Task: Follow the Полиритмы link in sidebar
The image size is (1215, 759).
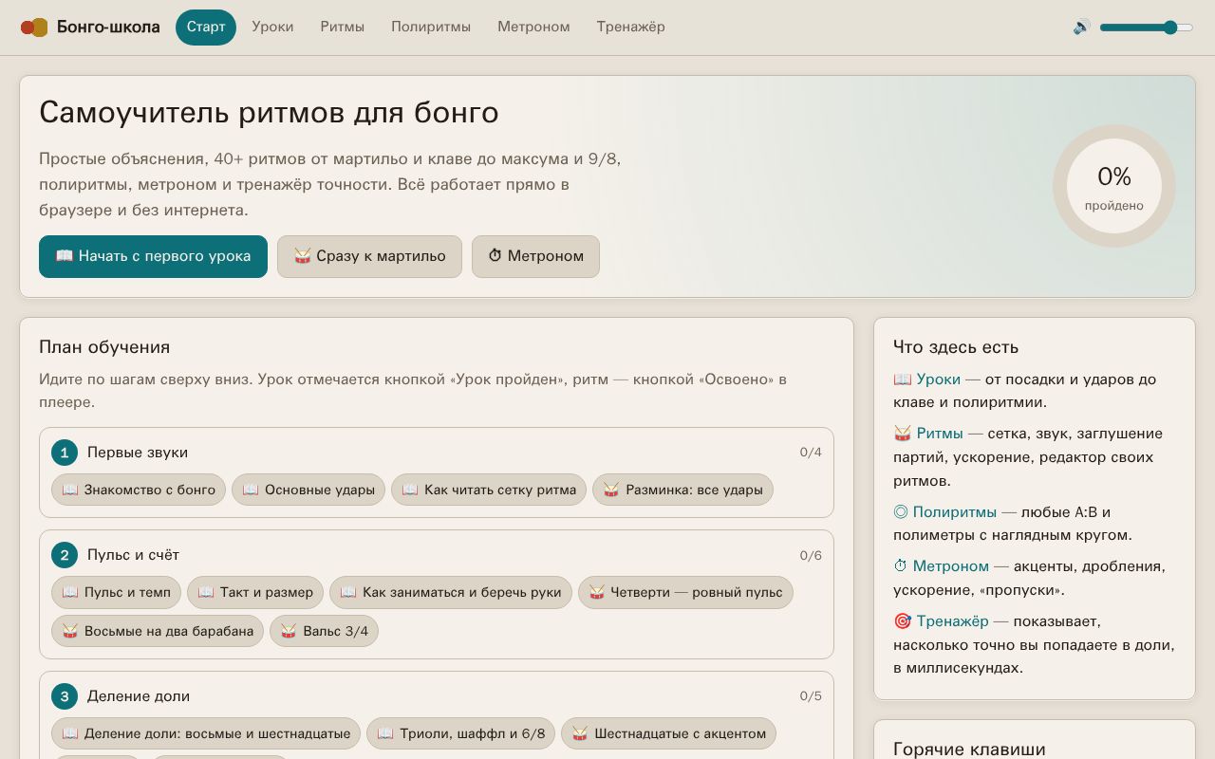Action: (x=945, y=511)
